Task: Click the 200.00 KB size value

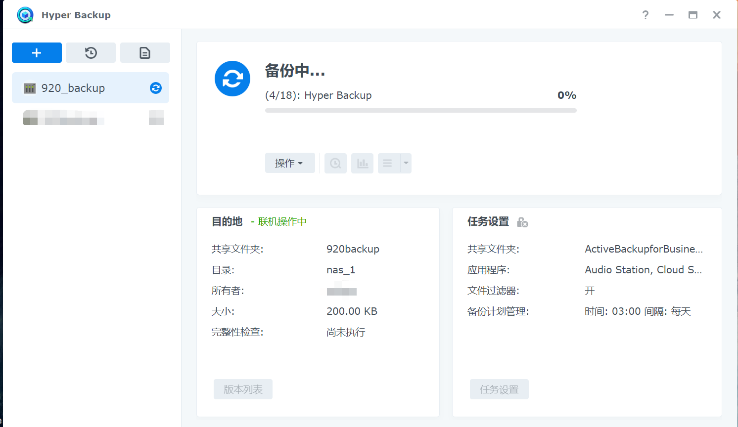Action: coord(352,311)
